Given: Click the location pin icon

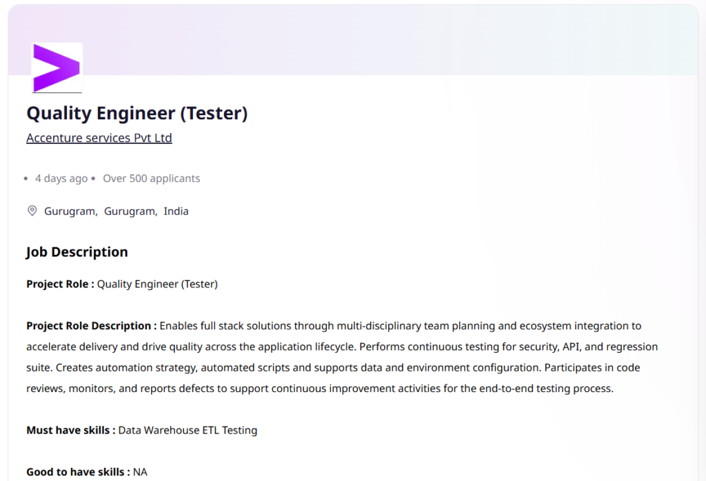Looking at the screenshot, I should tap(32, 211).
